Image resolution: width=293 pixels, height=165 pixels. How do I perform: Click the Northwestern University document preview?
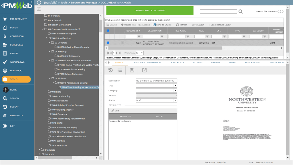[x=247, y=113]
